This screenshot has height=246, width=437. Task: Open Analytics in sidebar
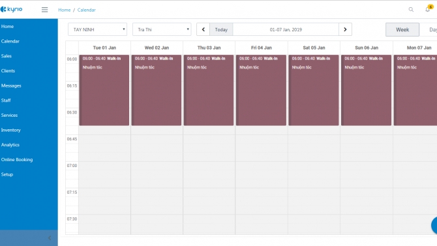pos(10,145)
